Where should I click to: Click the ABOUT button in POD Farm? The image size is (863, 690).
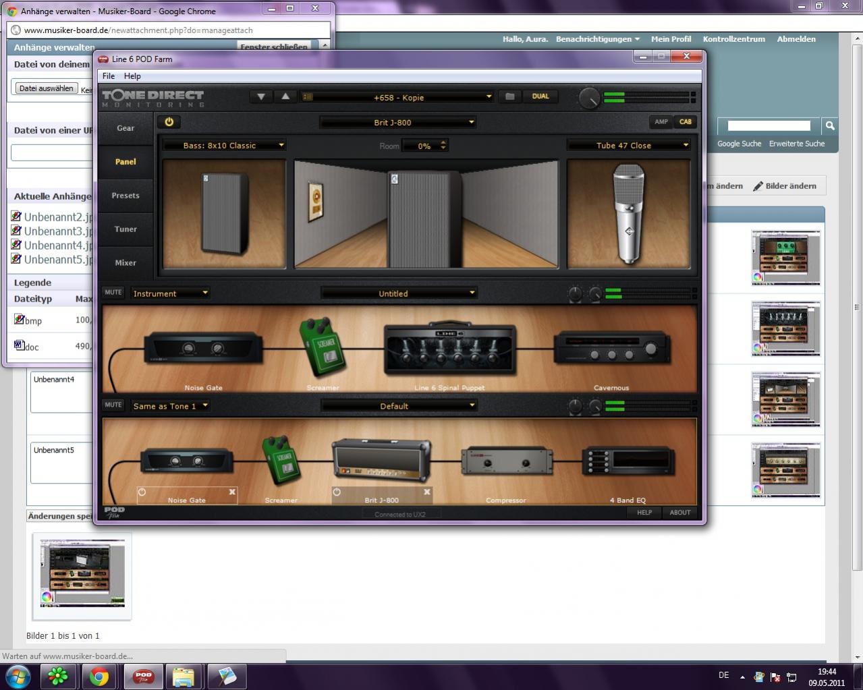[x=680, y=513]
